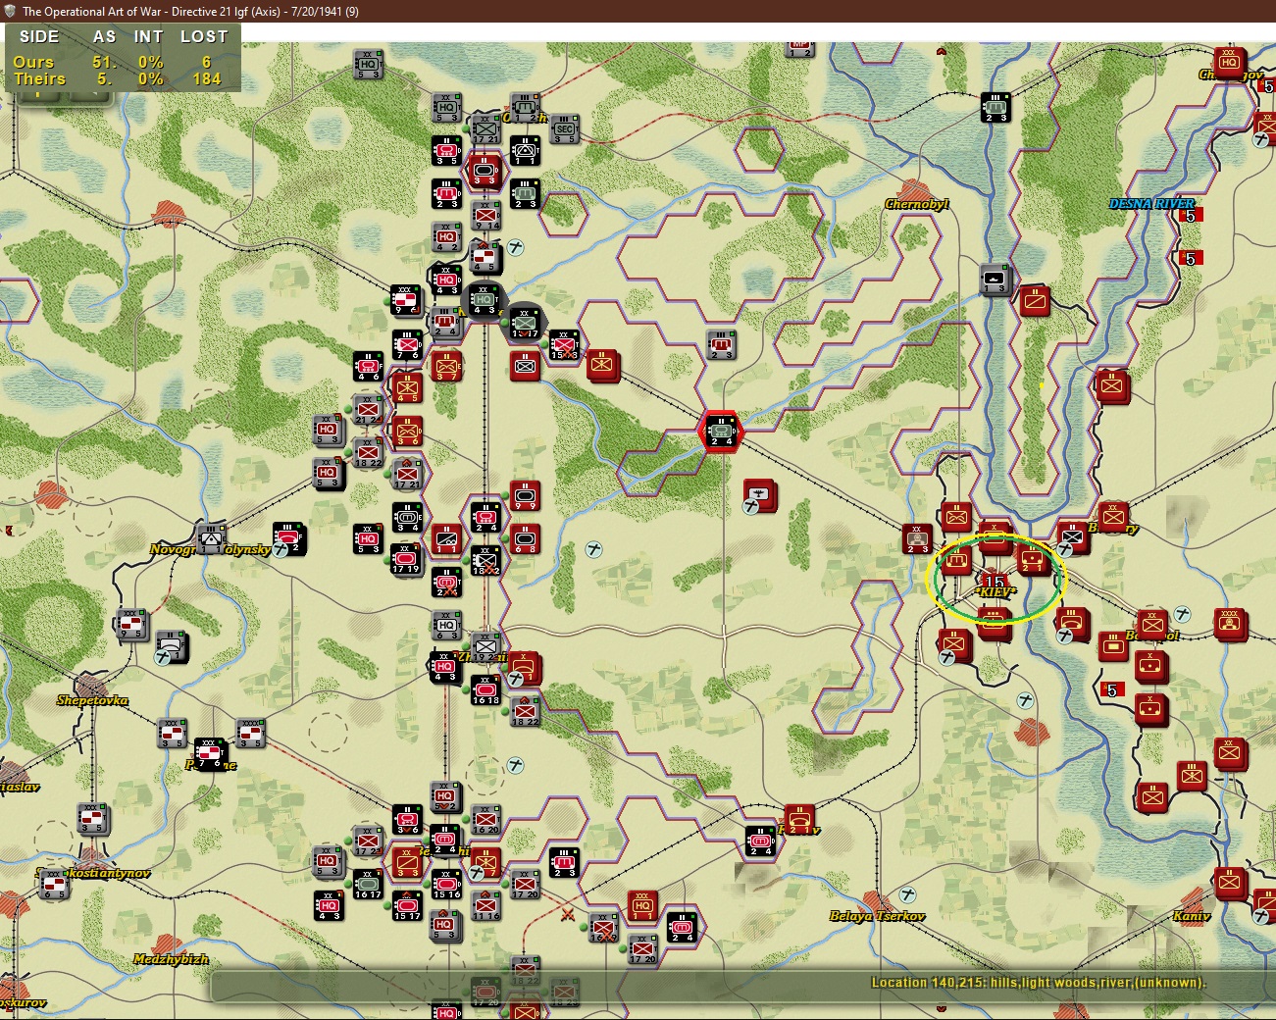The height and width of the screenshot is (1020, 1276).
Task: Click the Ours row label
Action: 33,62
